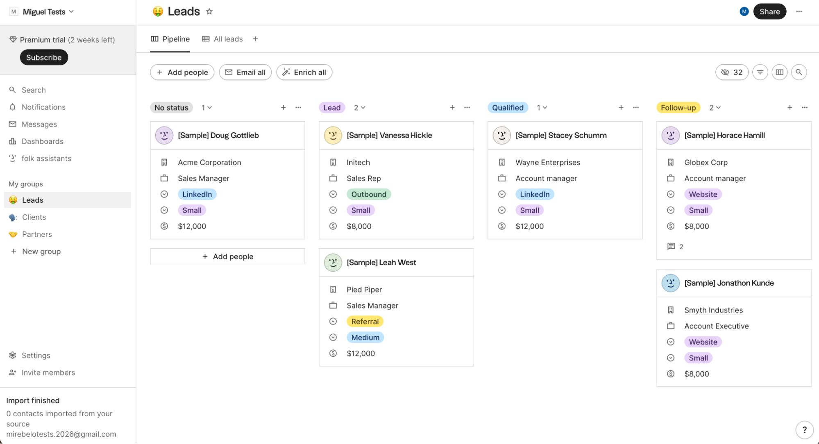Open Dashboards in the sidebar
This screenshot has width=819, height=444.
coord(42,142)
